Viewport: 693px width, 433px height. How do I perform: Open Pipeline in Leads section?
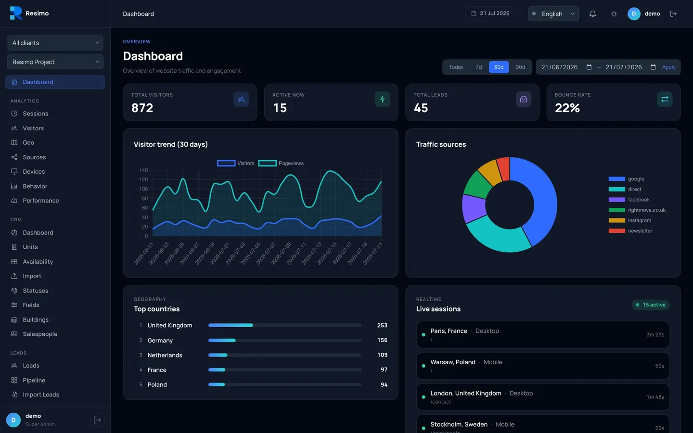coord(55,380)
